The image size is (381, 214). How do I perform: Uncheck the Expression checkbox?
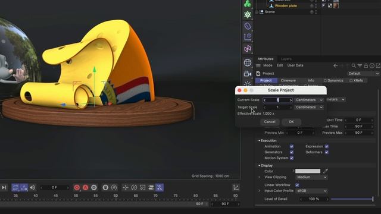(327, 146)
